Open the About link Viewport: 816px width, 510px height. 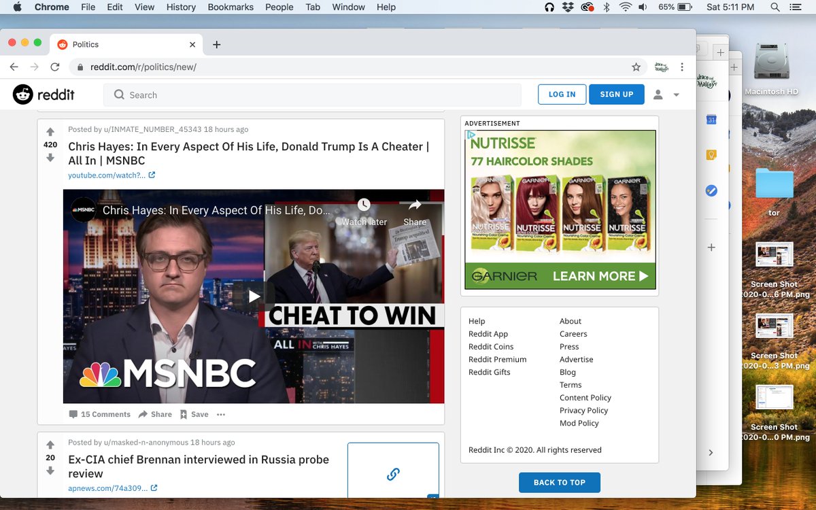(x=571, y=321)
